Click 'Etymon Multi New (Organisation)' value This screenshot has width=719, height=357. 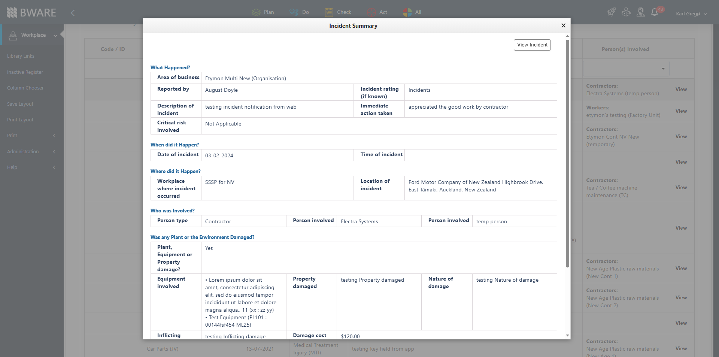pos(246,78)
